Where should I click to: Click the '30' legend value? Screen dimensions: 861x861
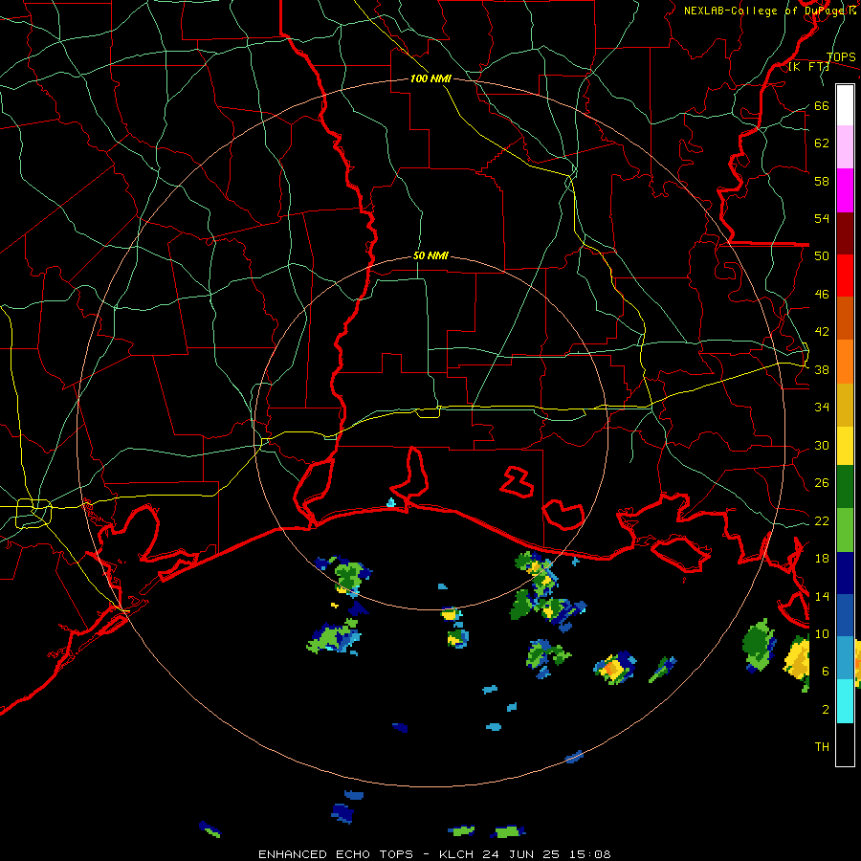[x=822, y=445]
